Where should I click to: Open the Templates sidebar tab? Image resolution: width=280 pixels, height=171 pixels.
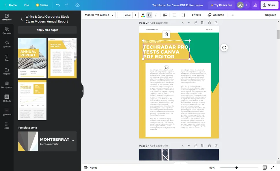7,17
